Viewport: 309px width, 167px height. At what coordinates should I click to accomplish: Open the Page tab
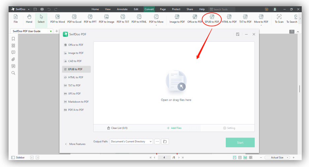[x=163, y=9]
